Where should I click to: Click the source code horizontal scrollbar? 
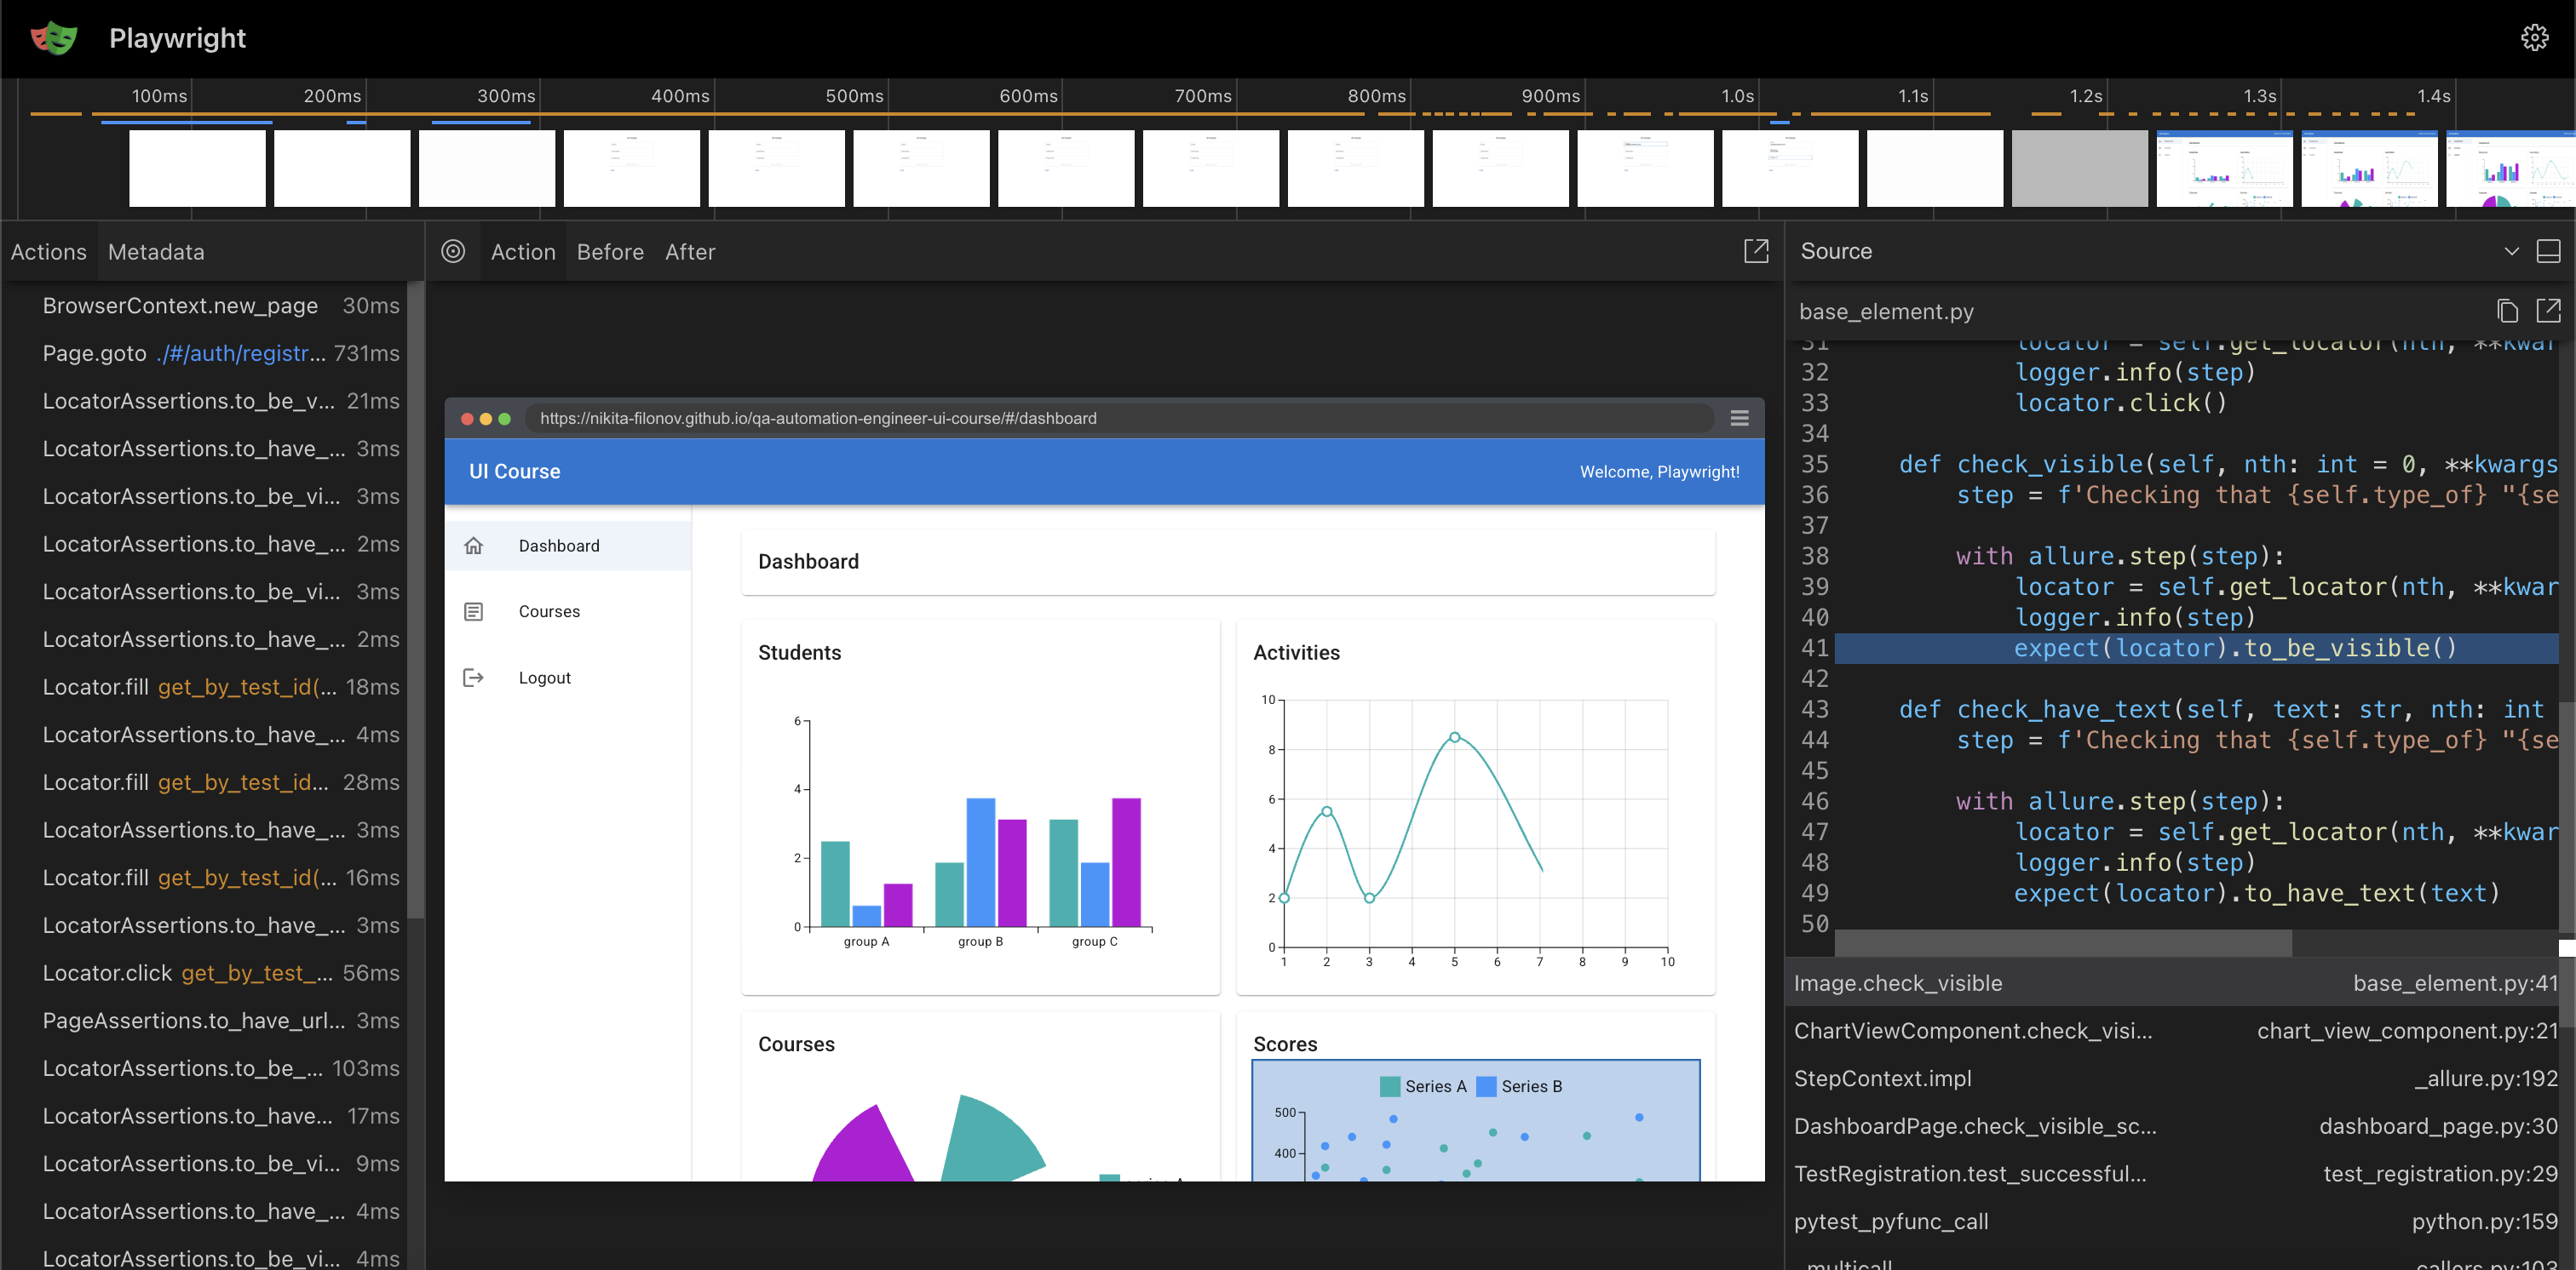2063,942
